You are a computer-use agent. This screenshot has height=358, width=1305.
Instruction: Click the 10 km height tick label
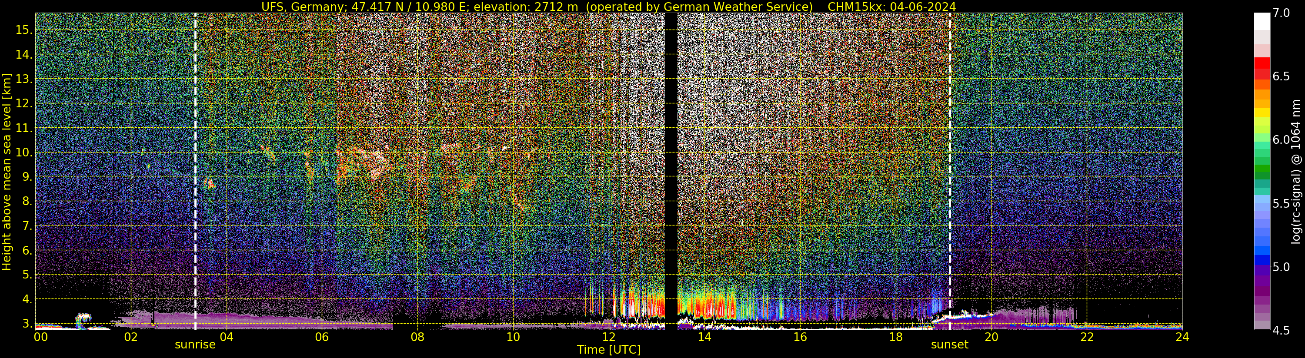pos(24,152)
